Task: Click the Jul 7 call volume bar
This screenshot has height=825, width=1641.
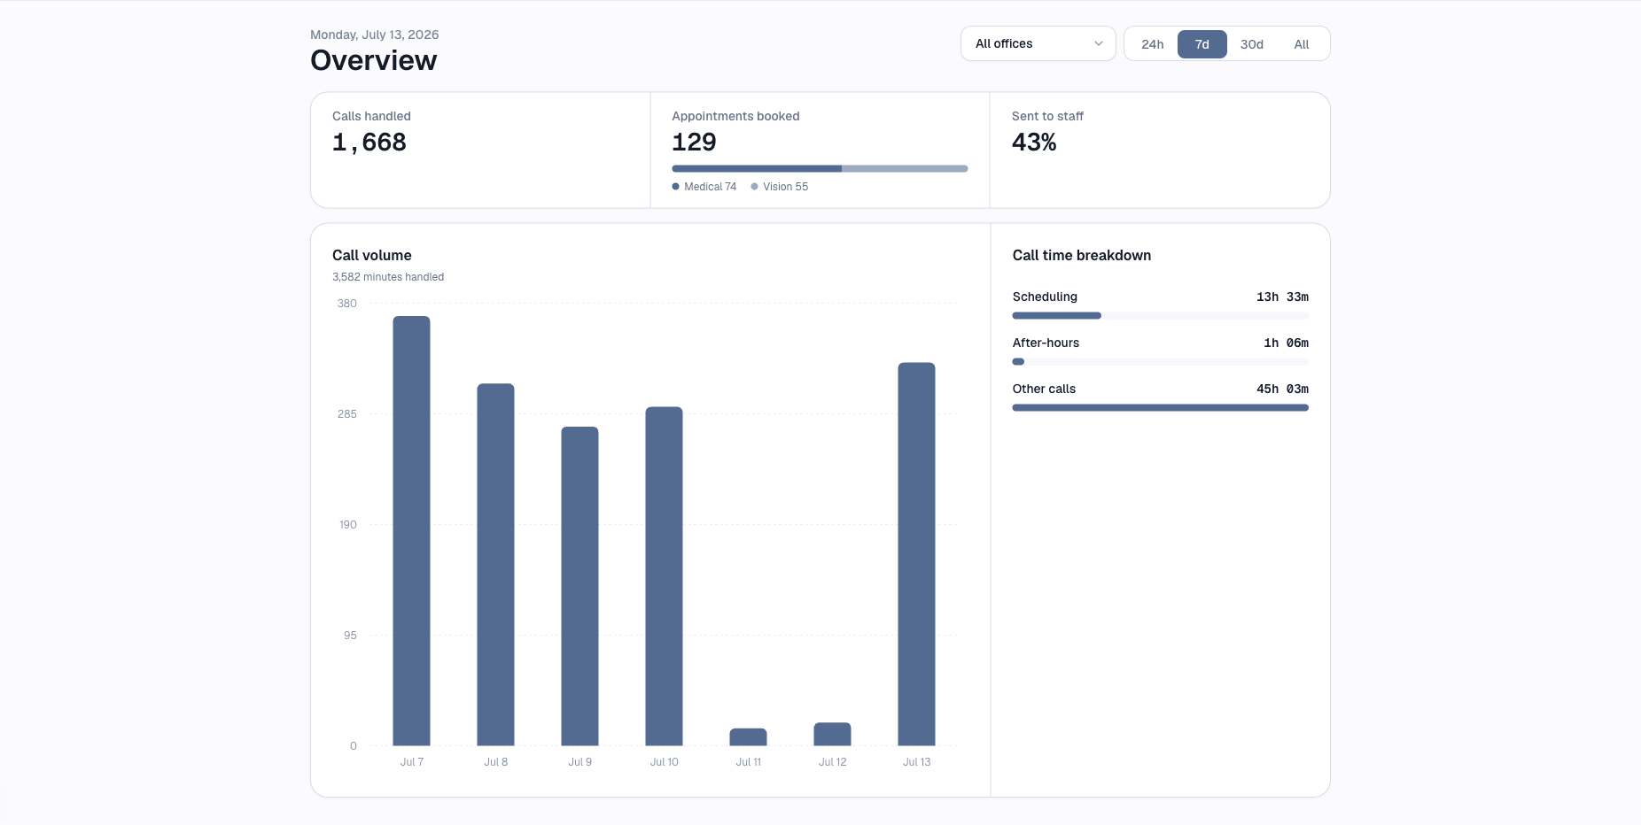Action: click(x=411, y=531)
